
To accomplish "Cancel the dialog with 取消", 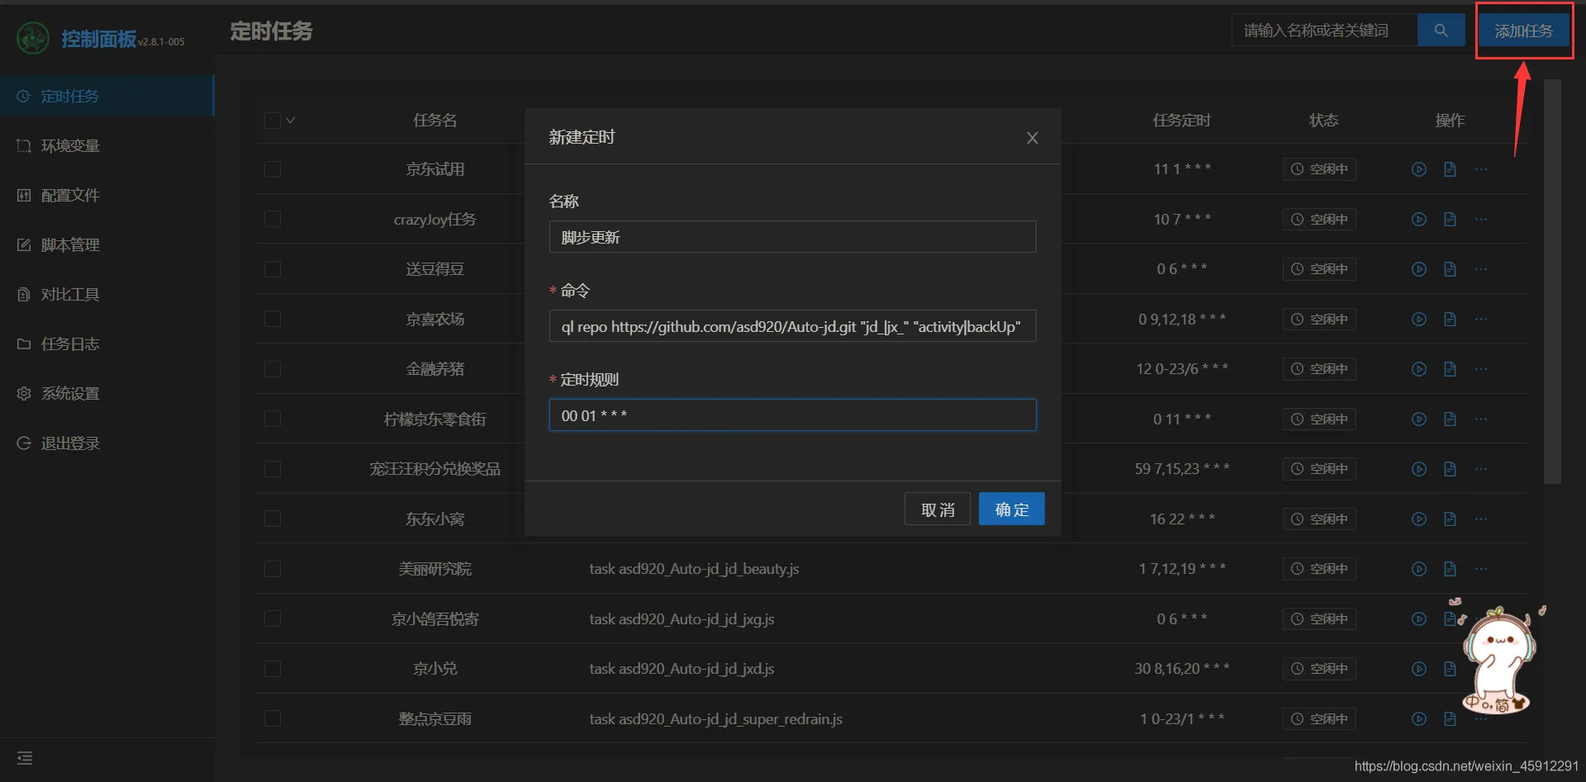I will pyautogui.click(x=937, y=509).
